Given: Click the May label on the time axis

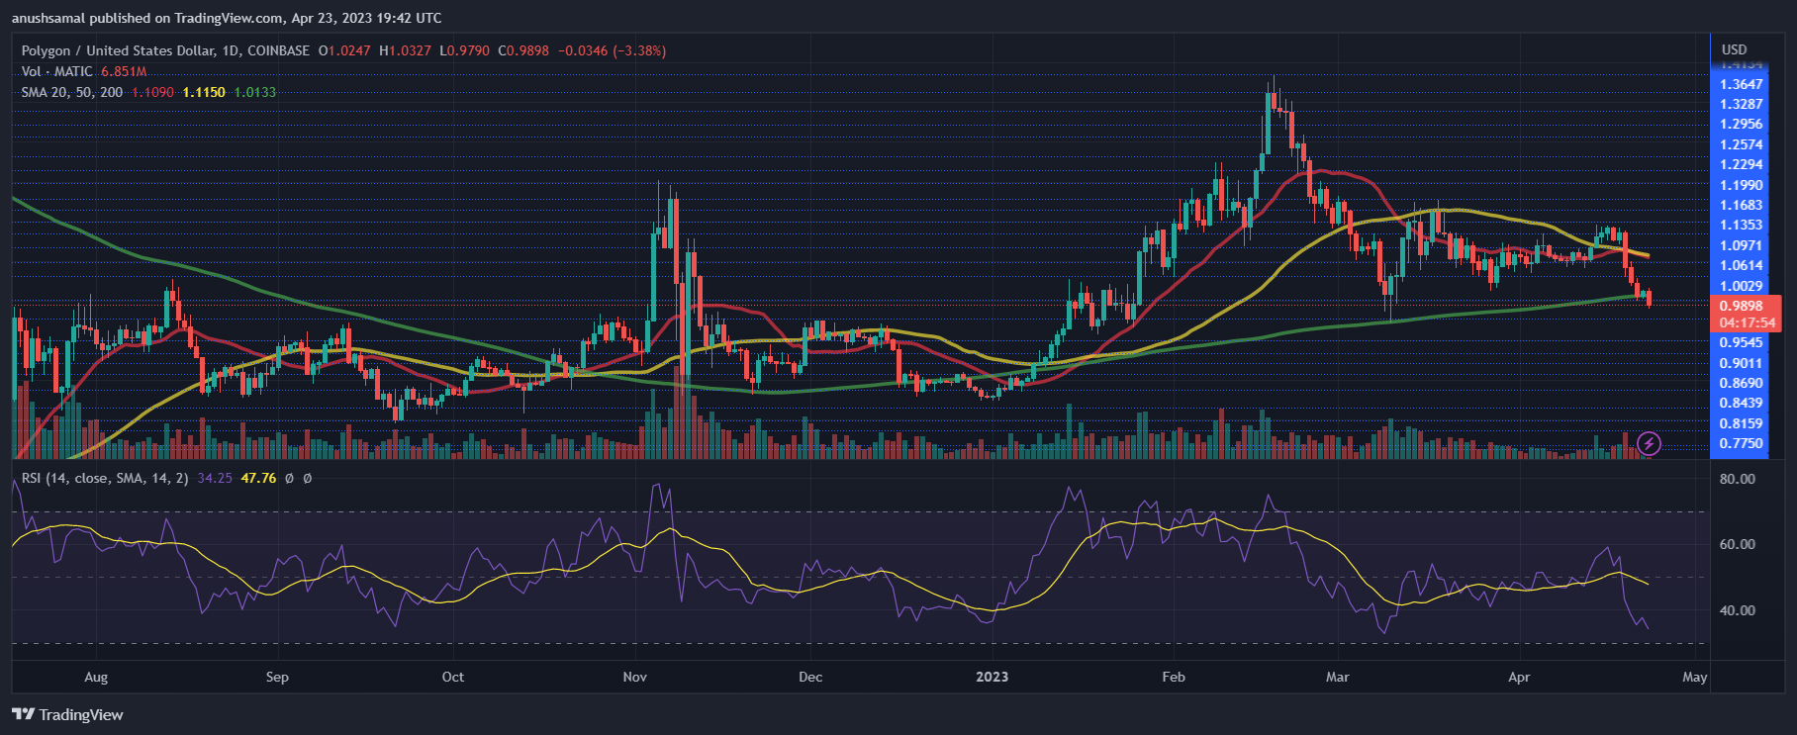Looking at the screenshot, I should click(x=1694, y=677).
